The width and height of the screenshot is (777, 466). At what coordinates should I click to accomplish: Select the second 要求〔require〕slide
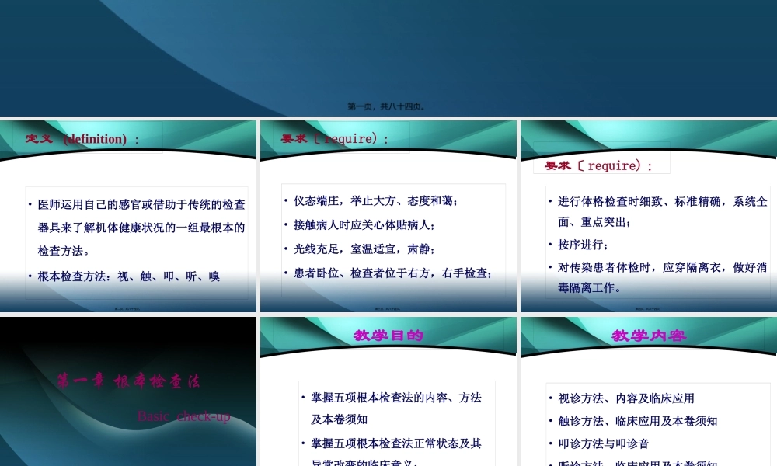(647, 215)
